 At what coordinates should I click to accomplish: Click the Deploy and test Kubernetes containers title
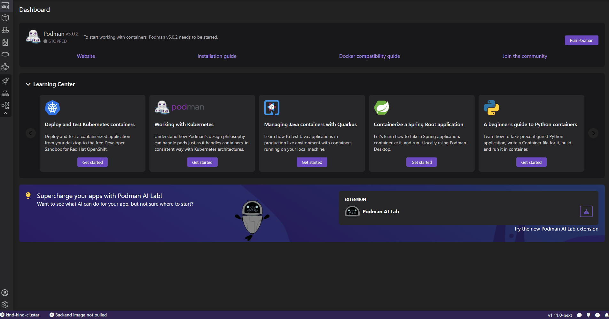tap(90, 125)
